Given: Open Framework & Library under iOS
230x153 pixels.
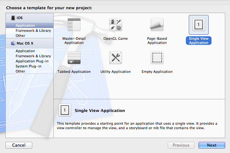Looking at the screenshot, I should click(33, 31).
